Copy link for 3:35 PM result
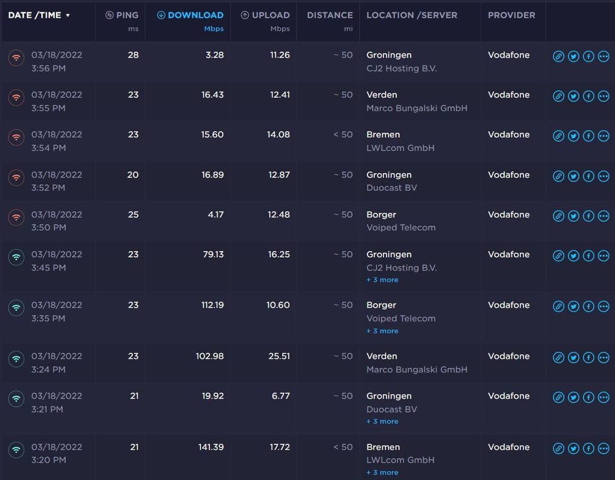The height and width of the screenshot is (480, 615). 558,306
